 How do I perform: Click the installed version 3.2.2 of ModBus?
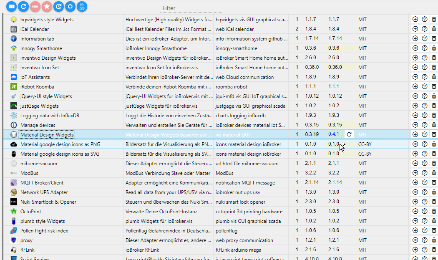(x=310, y=173)
